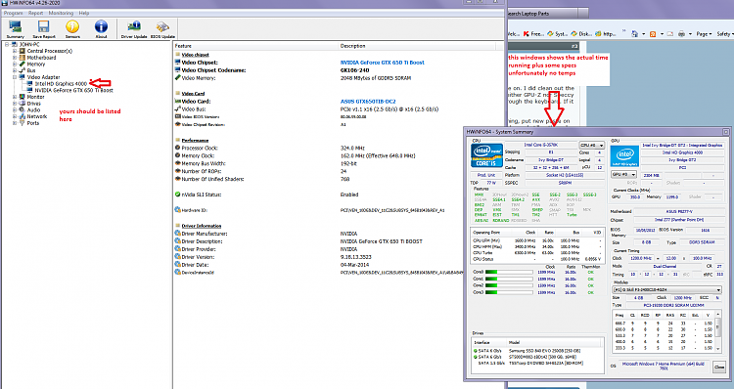Open the Help menu
The height and width of the screenshot is (389, 734).
84,13
